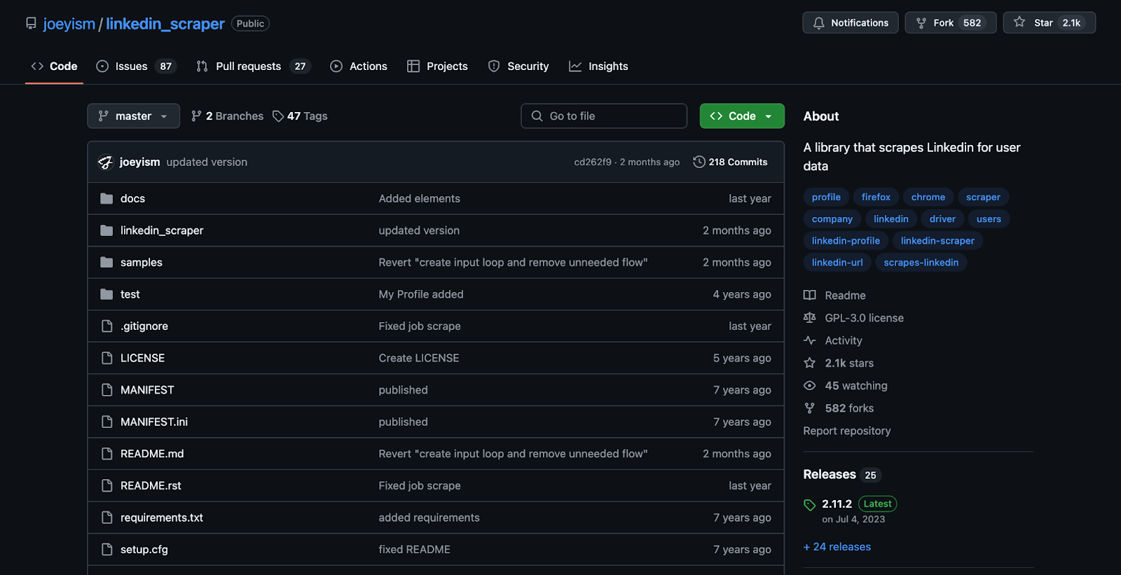View 2 Branches link

[227, 116]
